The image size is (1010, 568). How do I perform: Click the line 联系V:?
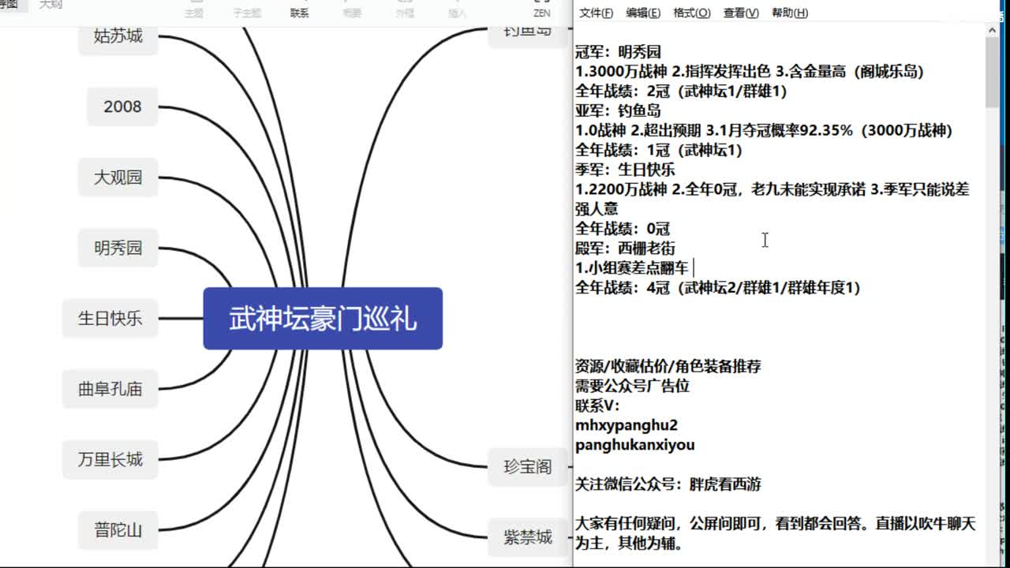click(597, 405)
